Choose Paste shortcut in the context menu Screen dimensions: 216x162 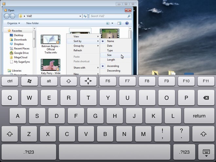83,62
